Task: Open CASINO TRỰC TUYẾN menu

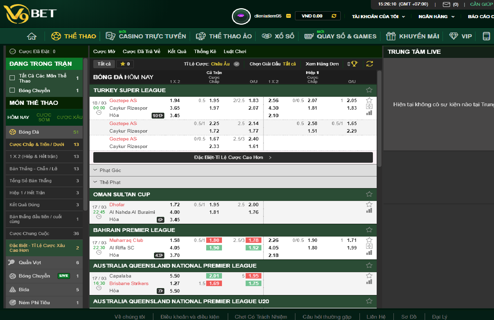Action: coord(146,36)
